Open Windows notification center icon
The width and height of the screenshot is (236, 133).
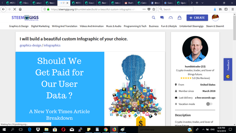tap(230, 130)
